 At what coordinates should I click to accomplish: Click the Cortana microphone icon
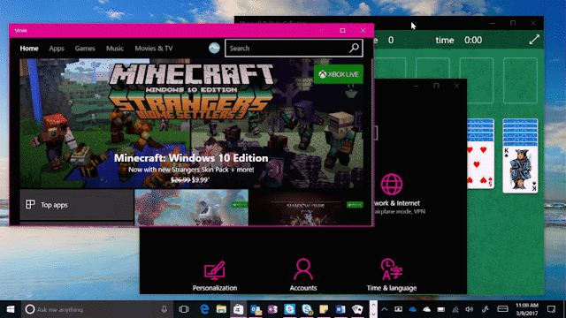click(x=164, y=309)
